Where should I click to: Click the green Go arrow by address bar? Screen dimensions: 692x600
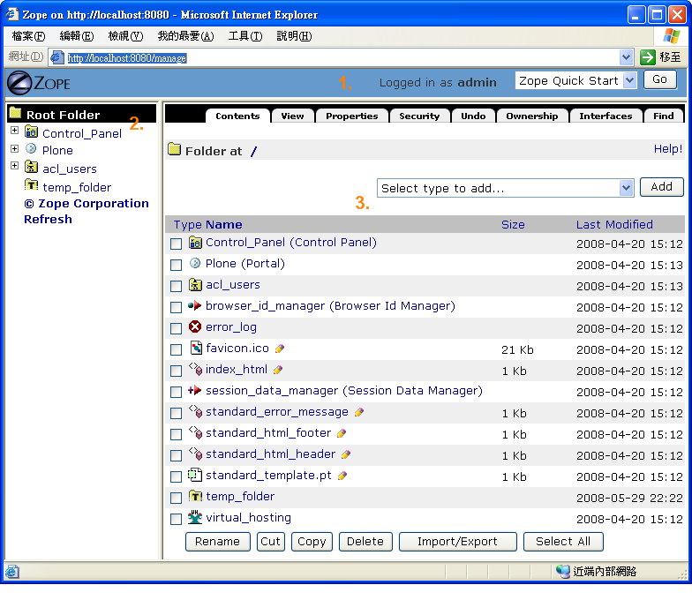(x=648, y=57)
